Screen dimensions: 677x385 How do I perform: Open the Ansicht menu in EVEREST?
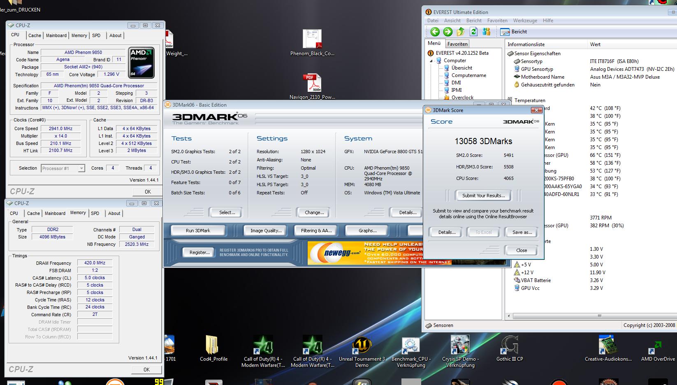click(452, 21)
